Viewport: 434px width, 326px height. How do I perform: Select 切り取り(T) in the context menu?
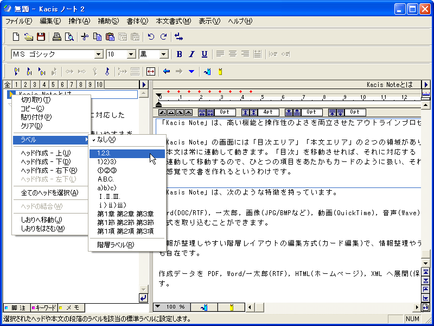click(x=51, y=99)
